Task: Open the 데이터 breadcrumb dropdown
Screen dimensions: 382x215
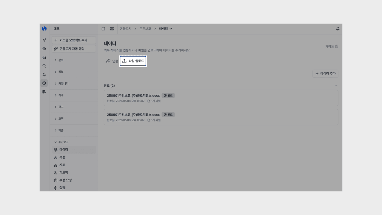Action: point(166,29)
